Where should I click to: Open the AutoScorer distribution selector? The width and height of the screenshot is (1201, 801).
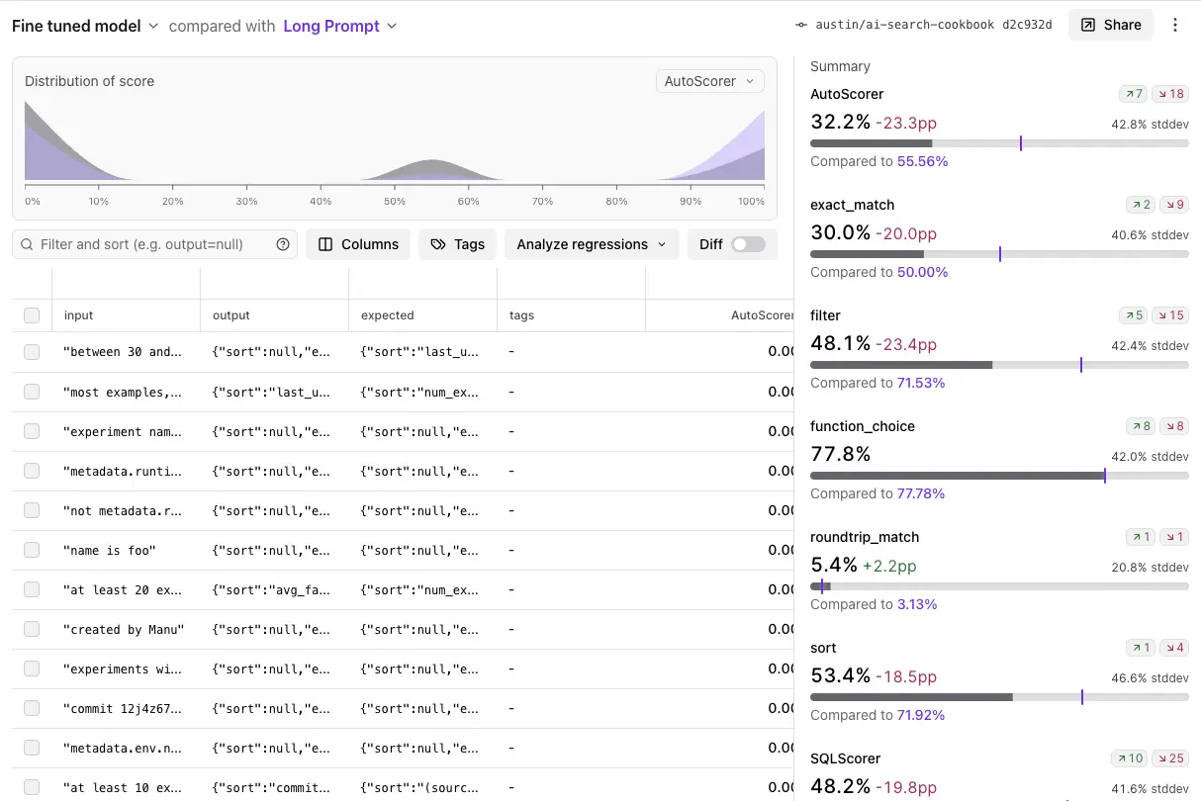coord(709,81)
